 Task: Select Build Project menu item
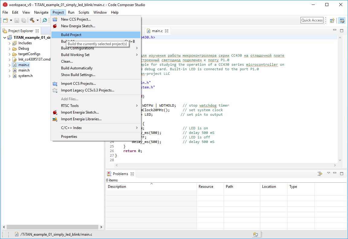coord(71,35)
